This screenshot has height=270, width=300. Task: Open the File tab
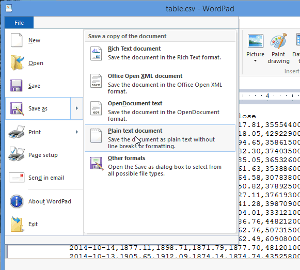point(19,23)
